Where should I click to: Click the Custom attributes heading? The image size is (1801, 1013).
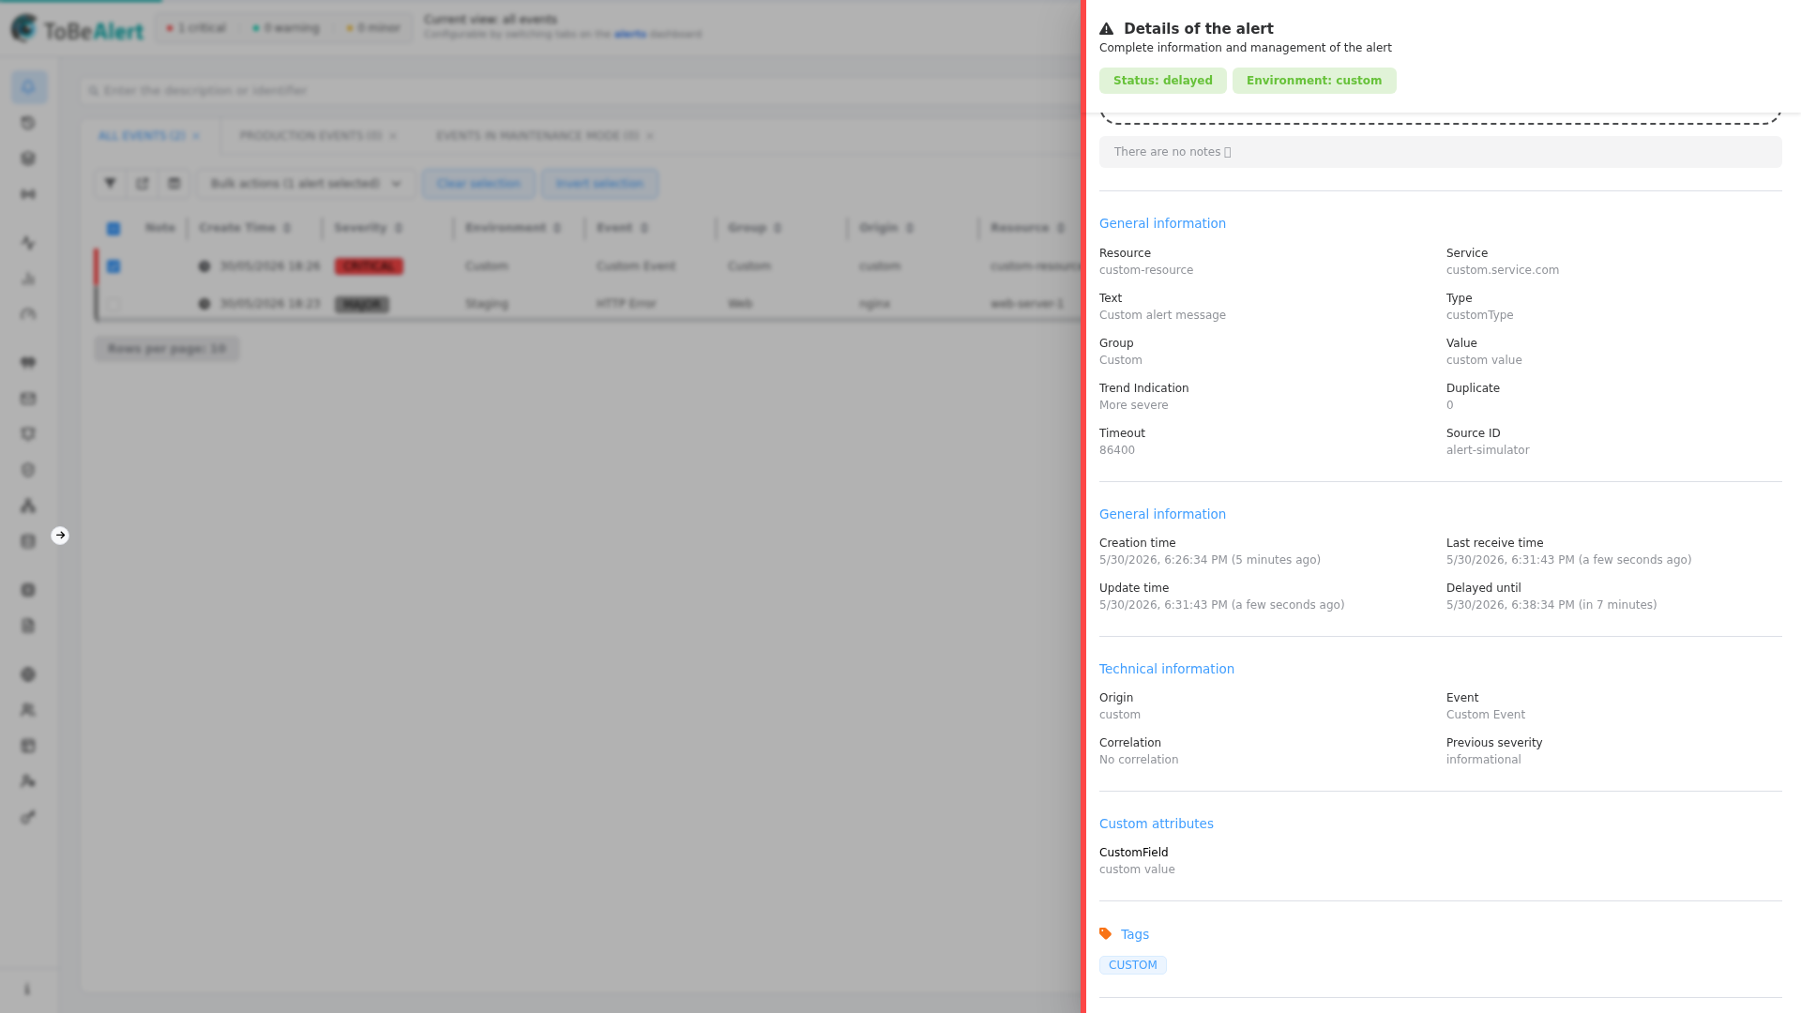point(1156,824)
